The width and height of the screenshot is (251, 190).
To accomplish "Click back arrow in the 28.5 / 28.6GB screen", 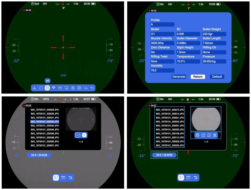I will (x=196, y=177).
